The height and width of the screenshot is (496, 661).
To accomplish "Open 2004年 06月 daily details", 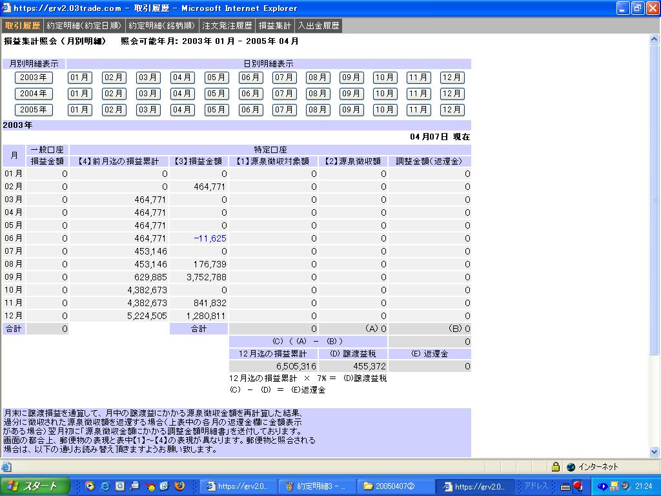I will (x=250, y=94).
